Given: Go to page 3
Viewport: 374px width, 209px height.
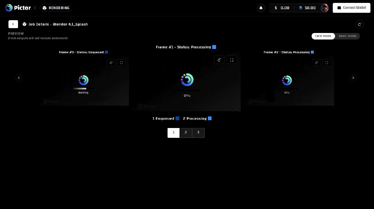Looking at the screenshot, I should [198, 133].
